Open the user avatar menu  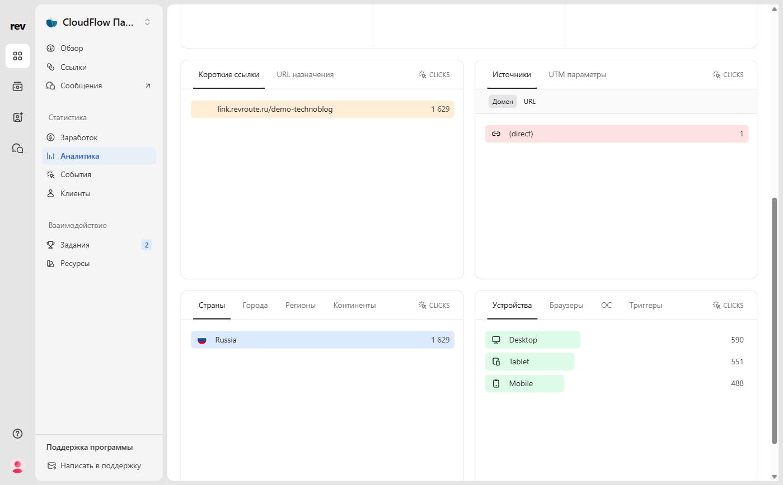[x=17, y=465]
